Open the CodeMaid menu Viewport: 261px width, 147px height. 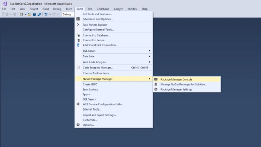[x=103, y=9]
